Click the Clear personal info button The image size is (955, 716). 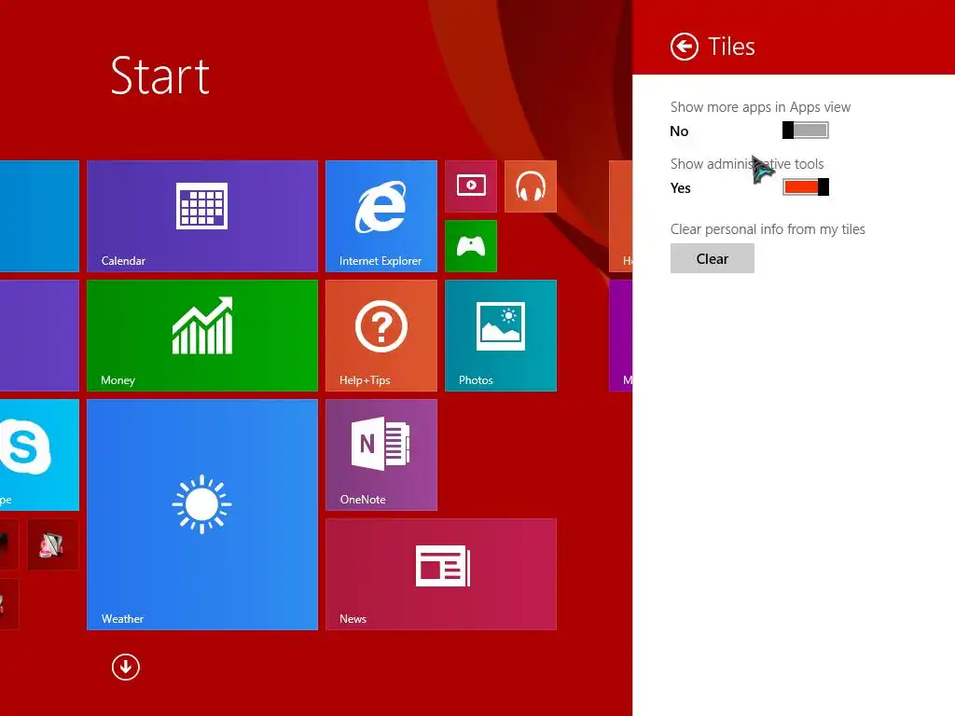point(712,259)
